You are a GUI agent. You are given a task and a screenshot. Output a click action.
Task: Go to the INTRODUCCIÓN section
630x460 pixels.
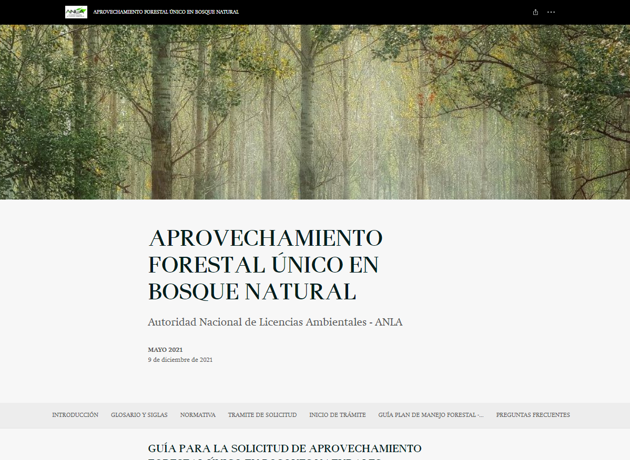click(75, 415)
